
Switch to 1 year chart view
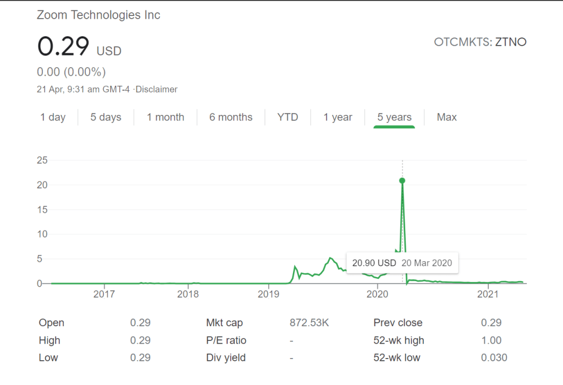(338, 117)
